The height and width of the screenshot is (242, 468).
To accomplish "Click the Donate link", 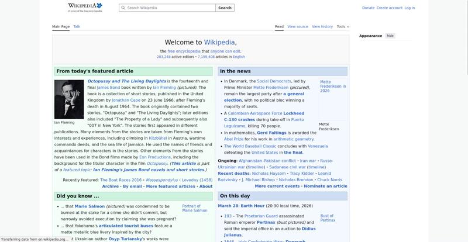I will coord(368,8).
